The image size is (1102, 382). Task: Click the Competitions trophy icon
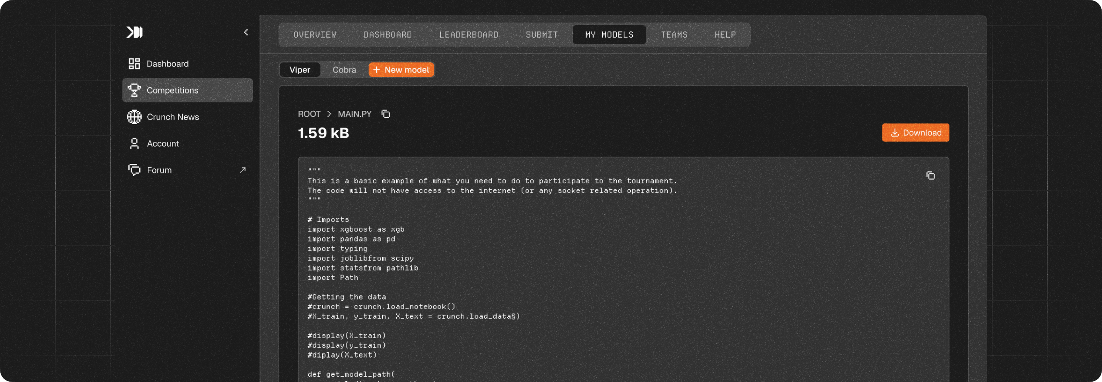point(134,90)
